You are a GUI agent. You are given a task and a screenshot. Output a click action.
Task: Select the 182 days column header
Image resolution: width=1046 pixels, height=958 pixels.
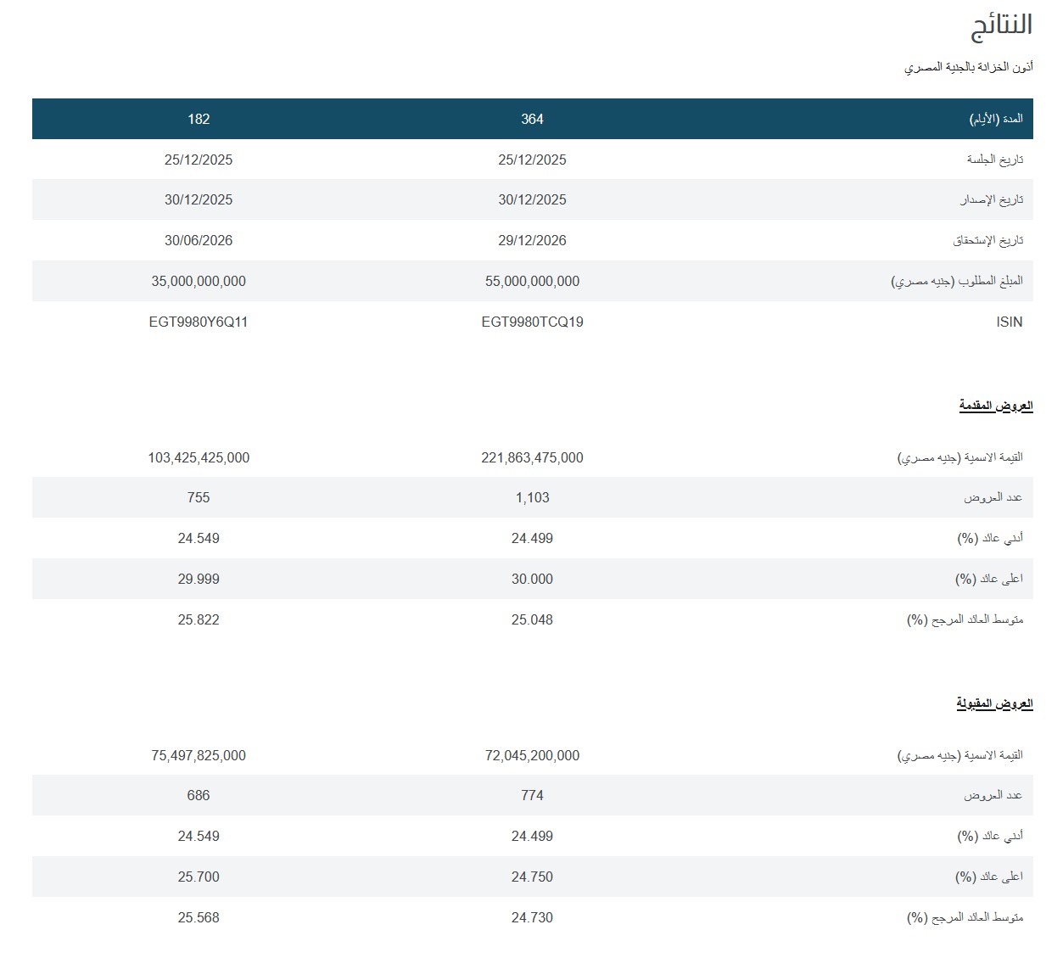(x=199, y=119)
